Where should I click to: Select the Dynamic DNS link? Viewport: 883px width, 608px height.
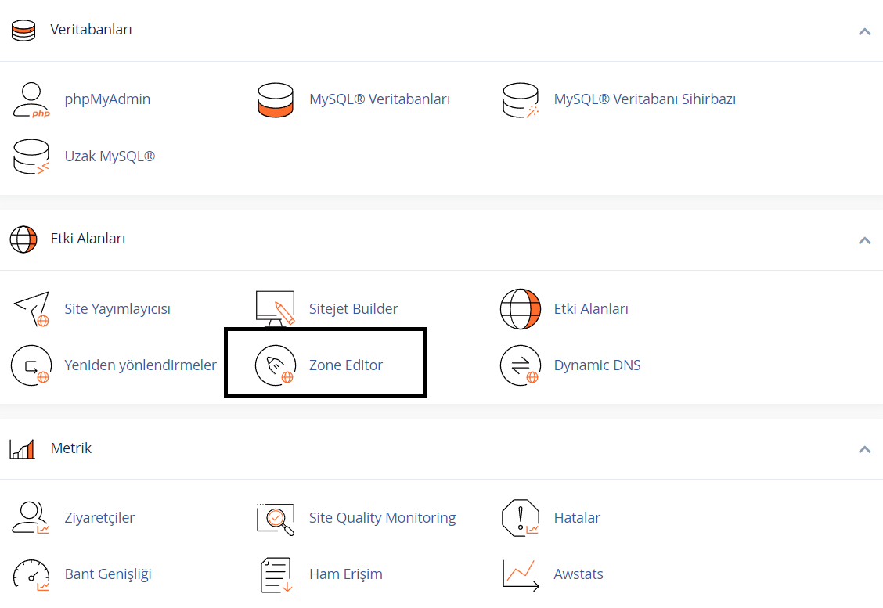597,365
